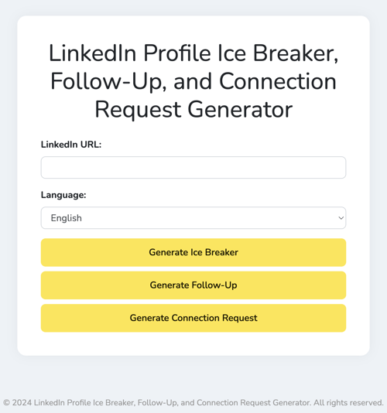Click the "LinkedIn Profile Ice Breaker," heading line
This screenshot has width=387, height=413.
click(x=193, y=53)
